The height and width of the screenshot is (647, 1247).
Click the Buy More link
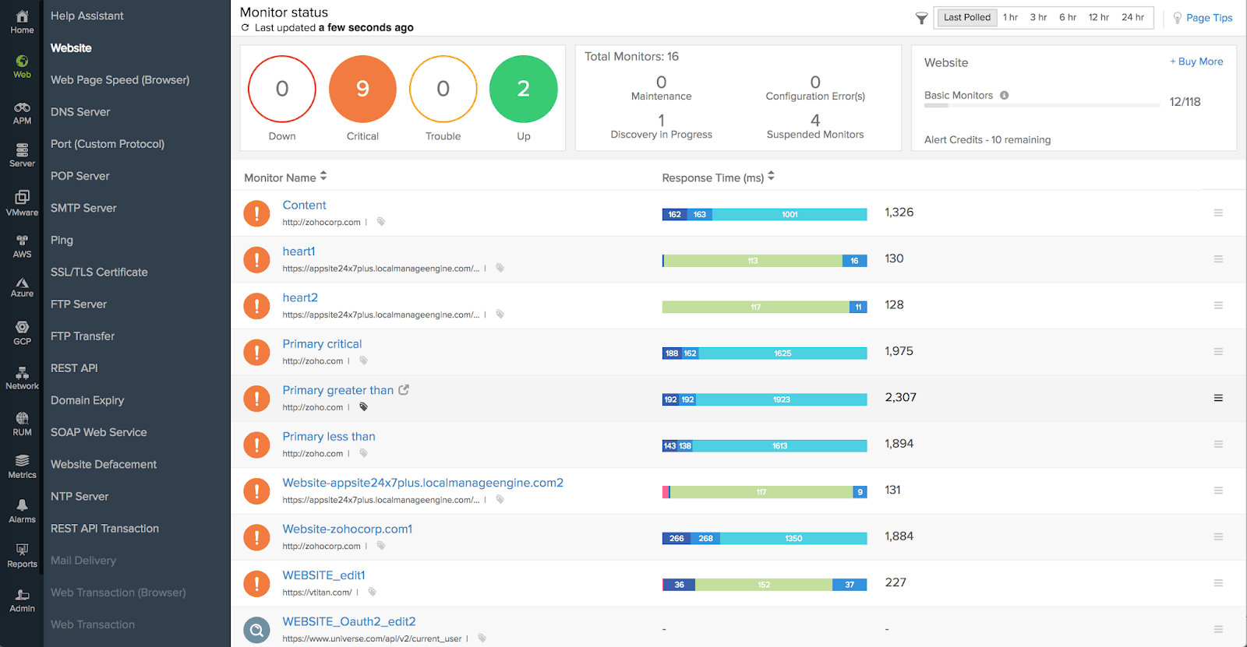click(1196, 62)
